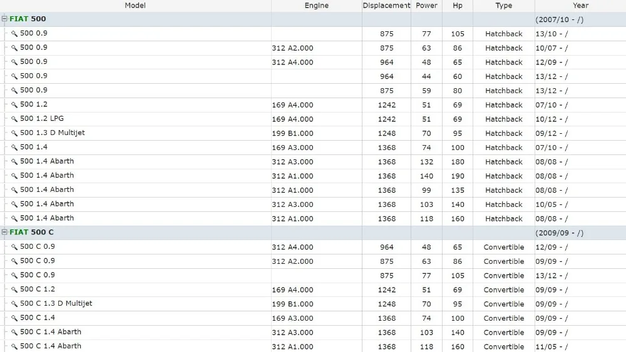
Task: Click year 10/07 - / cell
Action: coord(552,48)
